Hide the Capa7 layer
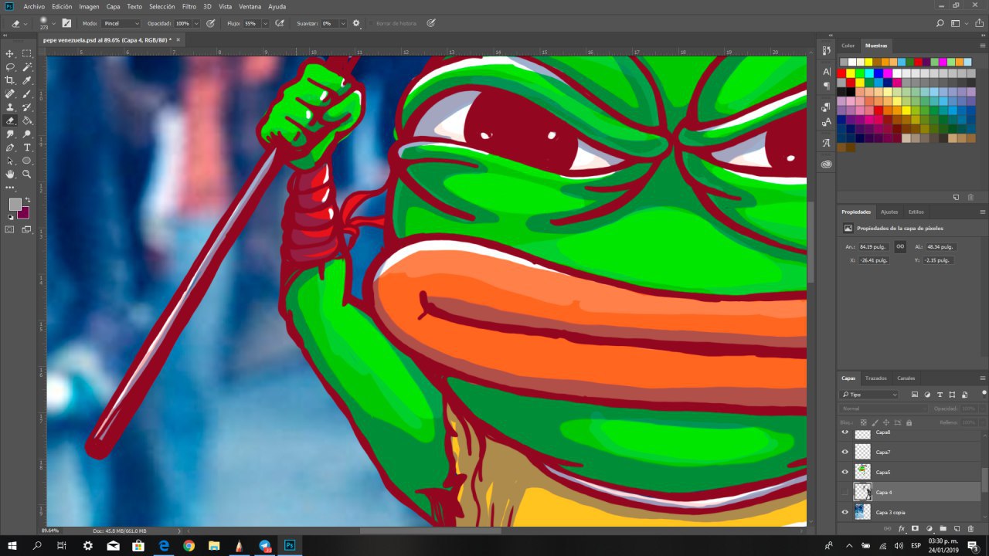The width and height of the screenshot is (989, 556). [845, 452]
